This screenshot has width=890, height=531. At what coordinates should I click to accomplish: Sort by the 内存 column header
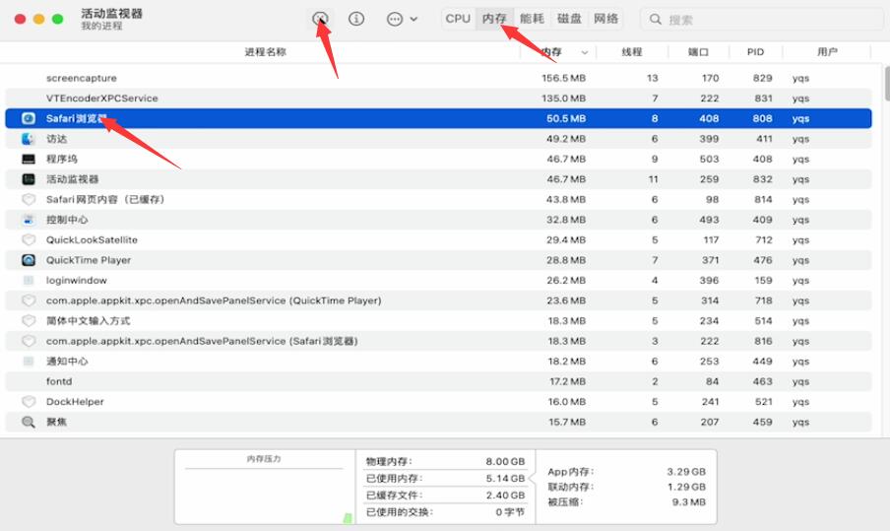pos(551,51)
